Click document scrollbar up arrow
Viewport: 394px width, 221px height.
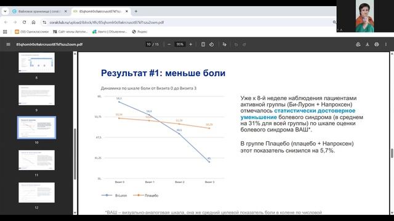[x=392, y=53]
